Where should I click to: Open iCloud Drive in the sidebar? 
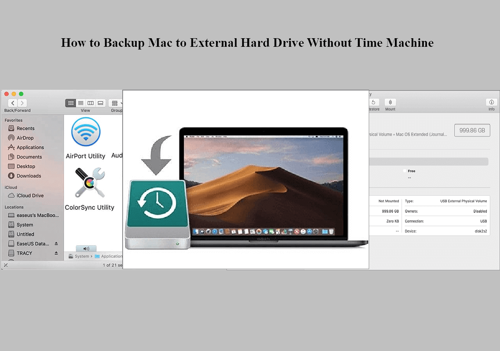pos(30,195)
